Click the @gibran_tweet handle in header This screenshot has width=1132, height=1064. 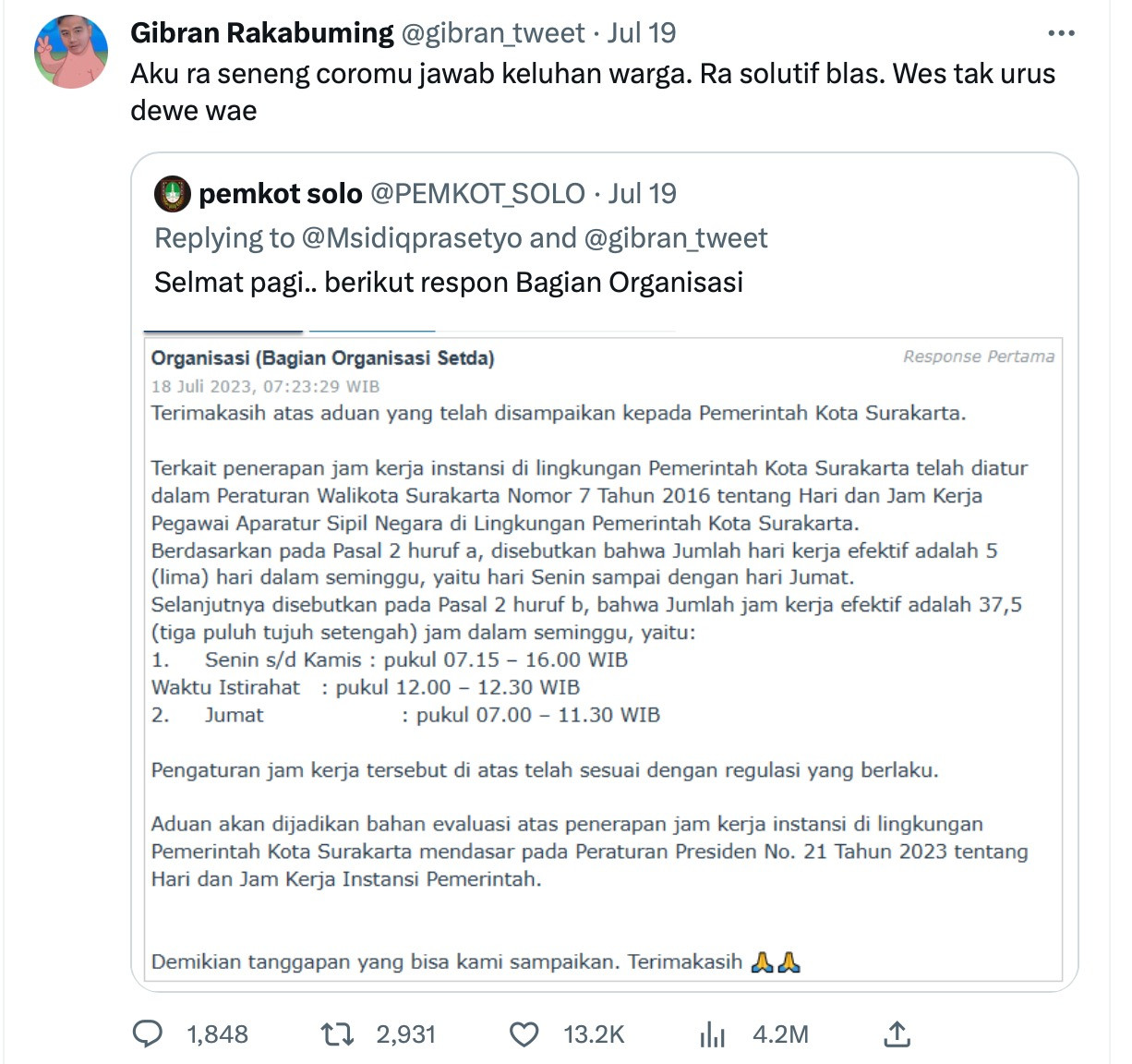pyautogui.click(x=492, y=33)
